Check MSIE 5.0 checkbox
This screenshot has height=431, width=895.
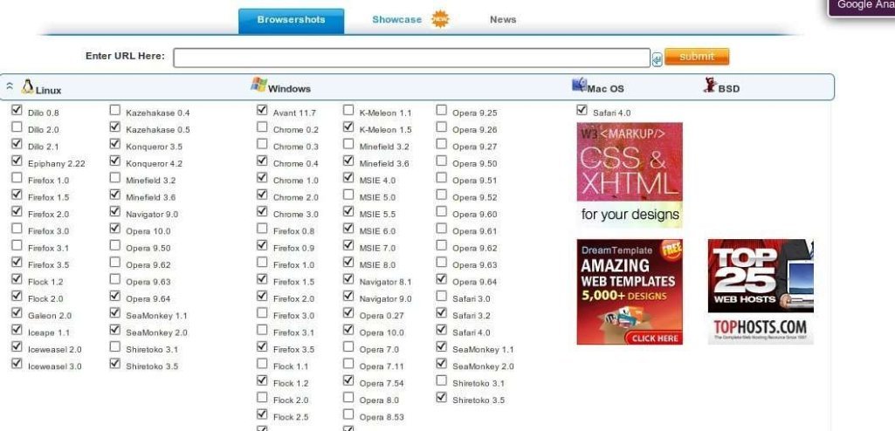(348, 195)
